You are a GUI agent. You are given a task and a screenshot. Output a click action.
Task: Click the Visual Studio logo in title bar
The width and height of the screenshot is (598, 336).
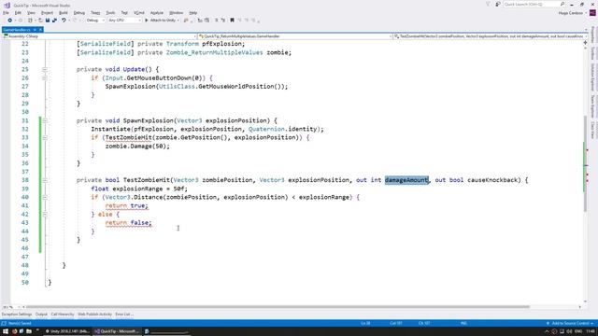coord(7,5)
